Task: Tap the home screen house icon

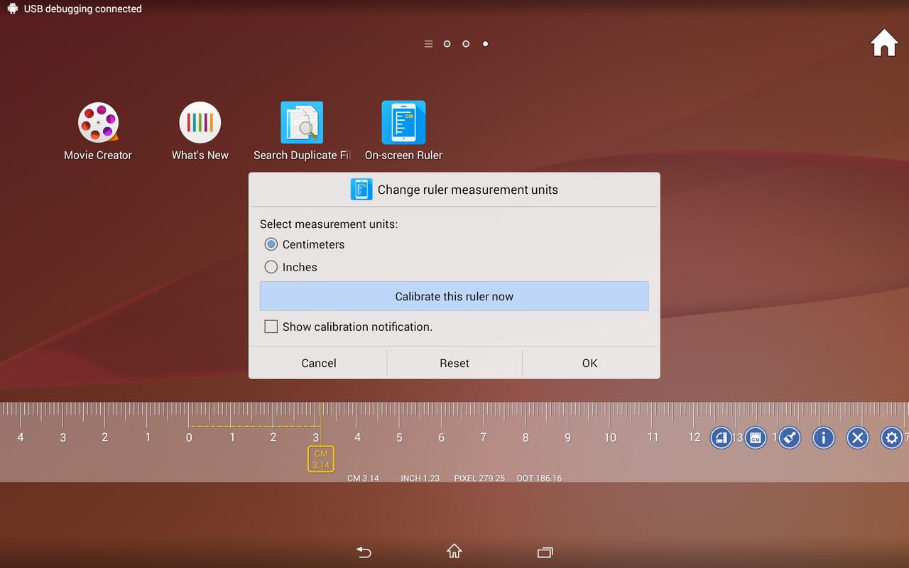Action: coord(884,43)
